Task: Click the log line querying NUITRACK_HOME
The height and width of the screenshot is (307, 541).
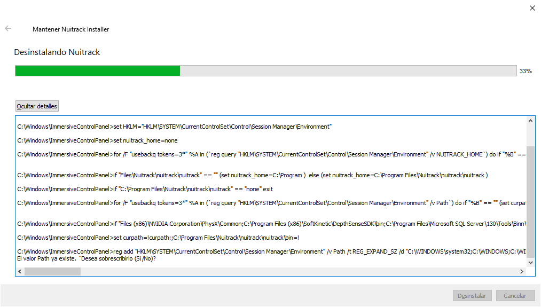Action: [x=271, y=154]
